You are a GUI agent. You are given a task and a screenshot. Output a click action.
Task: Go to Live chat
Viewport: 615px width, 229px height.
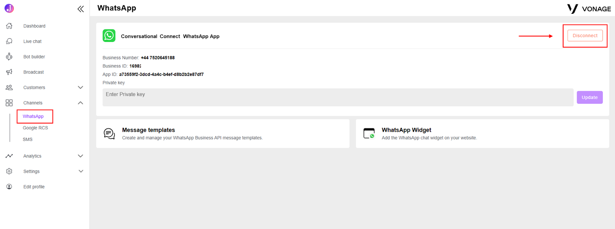click(x=32, y=41)
